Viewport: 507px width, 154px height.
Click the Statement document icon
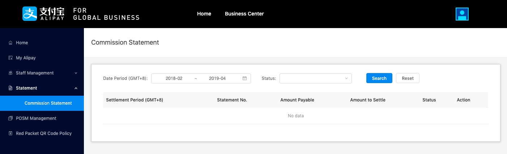click(x=10, y=88)
